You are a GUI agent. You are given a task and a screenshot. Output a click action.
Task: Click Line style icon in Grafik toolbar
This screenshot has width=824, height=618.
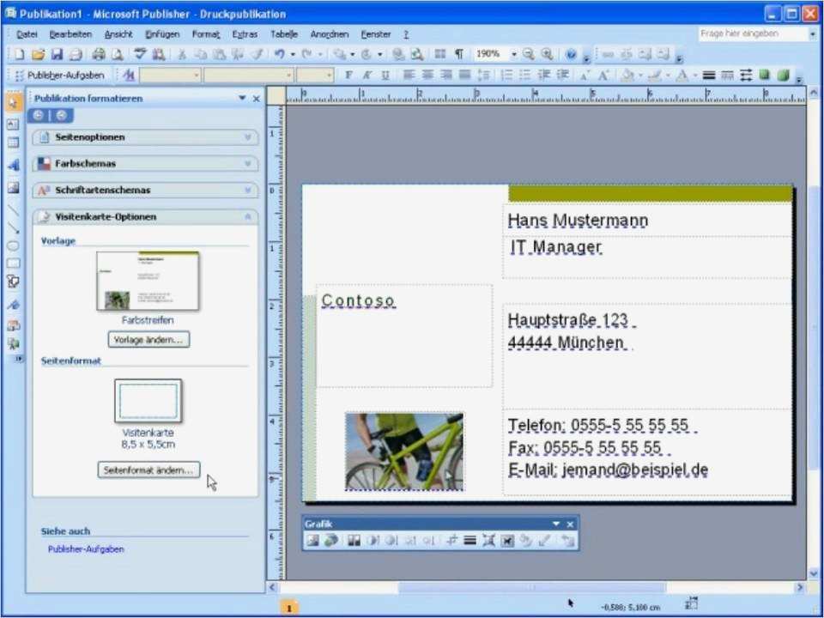click(470, 540)
